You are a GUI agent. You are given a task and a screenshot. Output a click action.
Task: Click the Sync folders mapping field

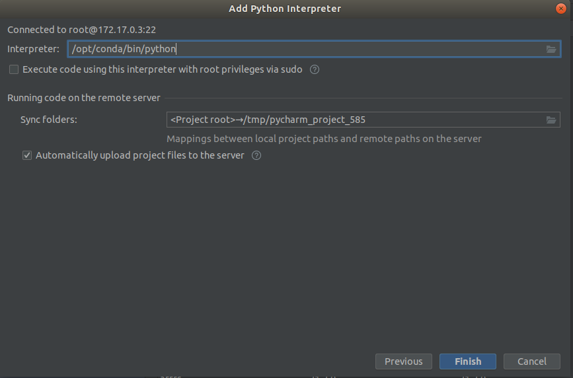click(363, 120)
